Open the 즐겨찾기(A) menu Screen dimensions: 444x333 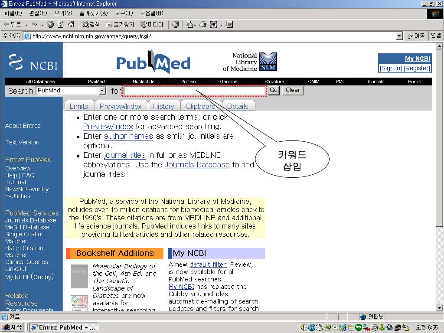(x=94, y=13)
